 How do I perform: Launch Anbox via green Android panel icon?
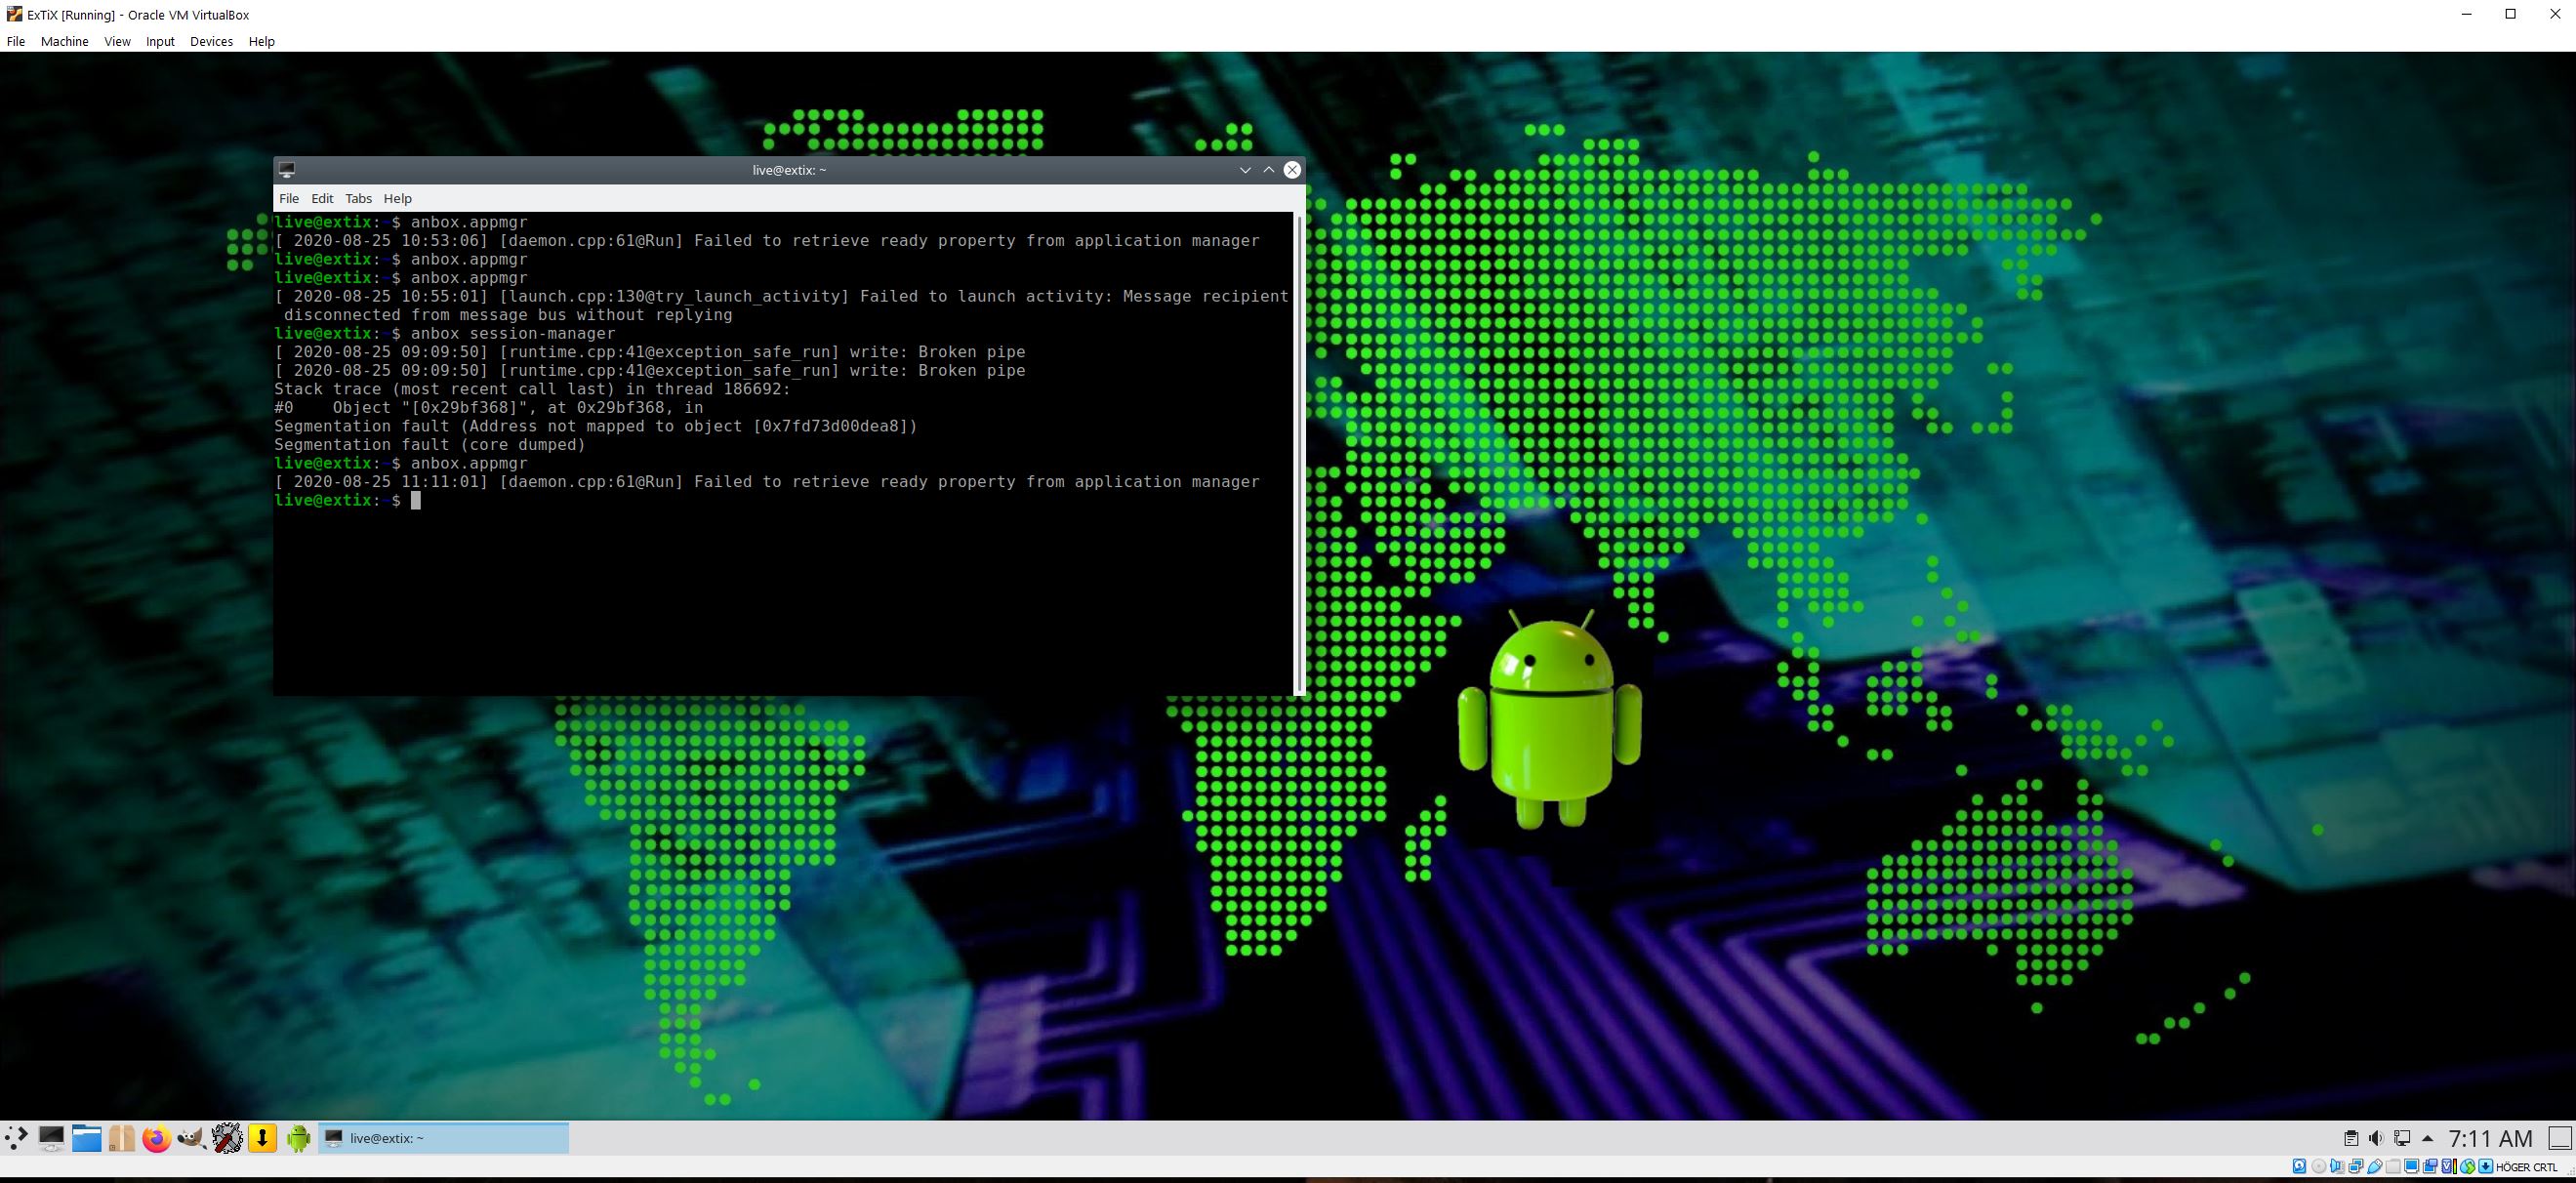pyautogui.click(x=298, y=1138)
